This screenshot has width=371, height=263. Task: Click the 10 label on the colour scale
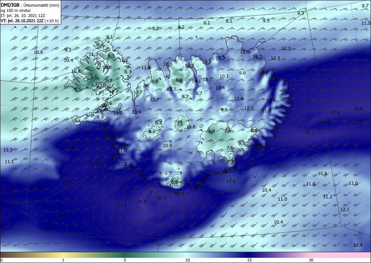[x=187, y=260]
